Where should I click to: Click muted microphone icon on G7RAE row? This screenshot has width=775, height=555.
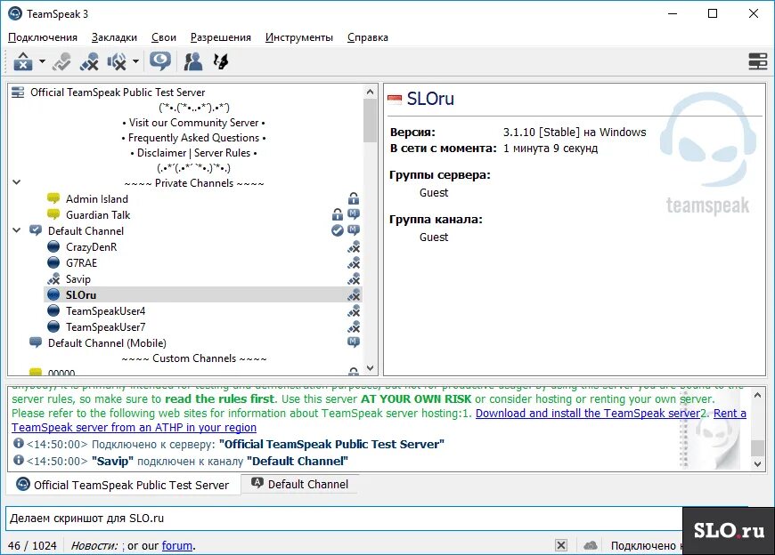coord(354,263)
